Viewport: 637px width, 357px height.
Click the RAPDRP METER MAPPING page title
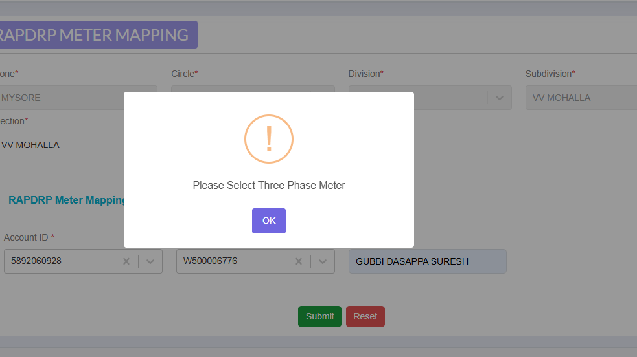tap(94, 35)
